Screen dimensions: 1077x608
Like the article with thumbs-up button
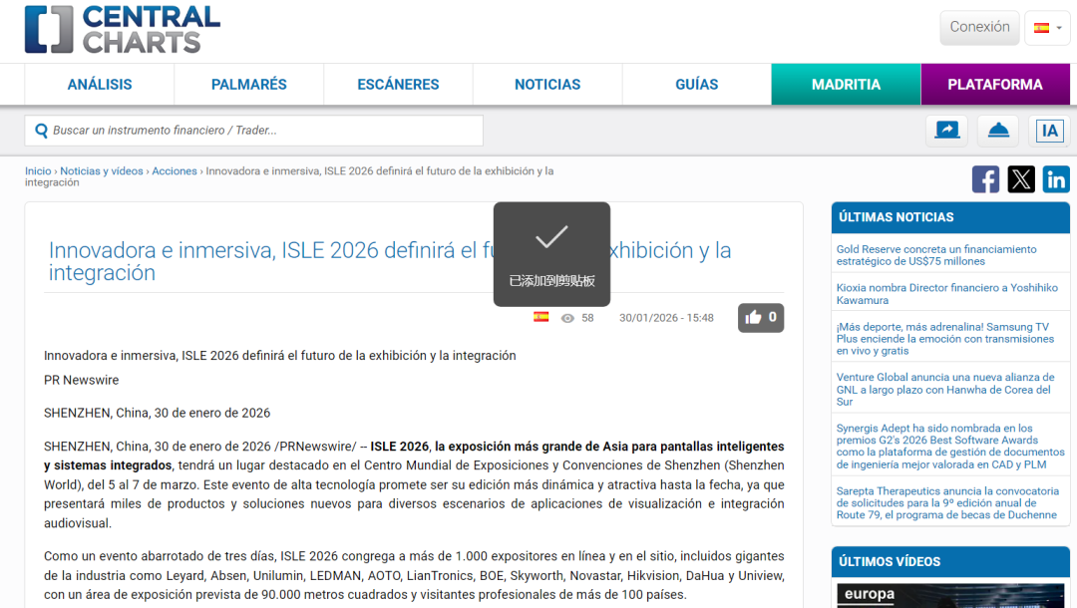(761, 317)
